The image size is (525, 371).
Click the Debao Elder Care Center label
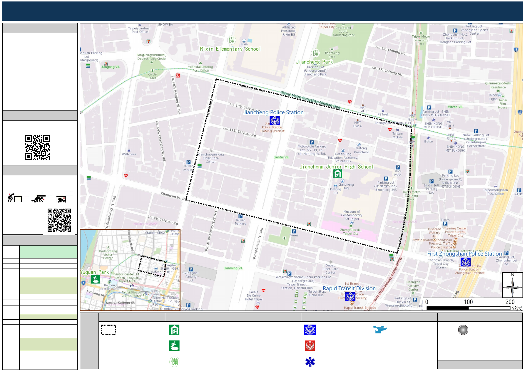[330, 269]
